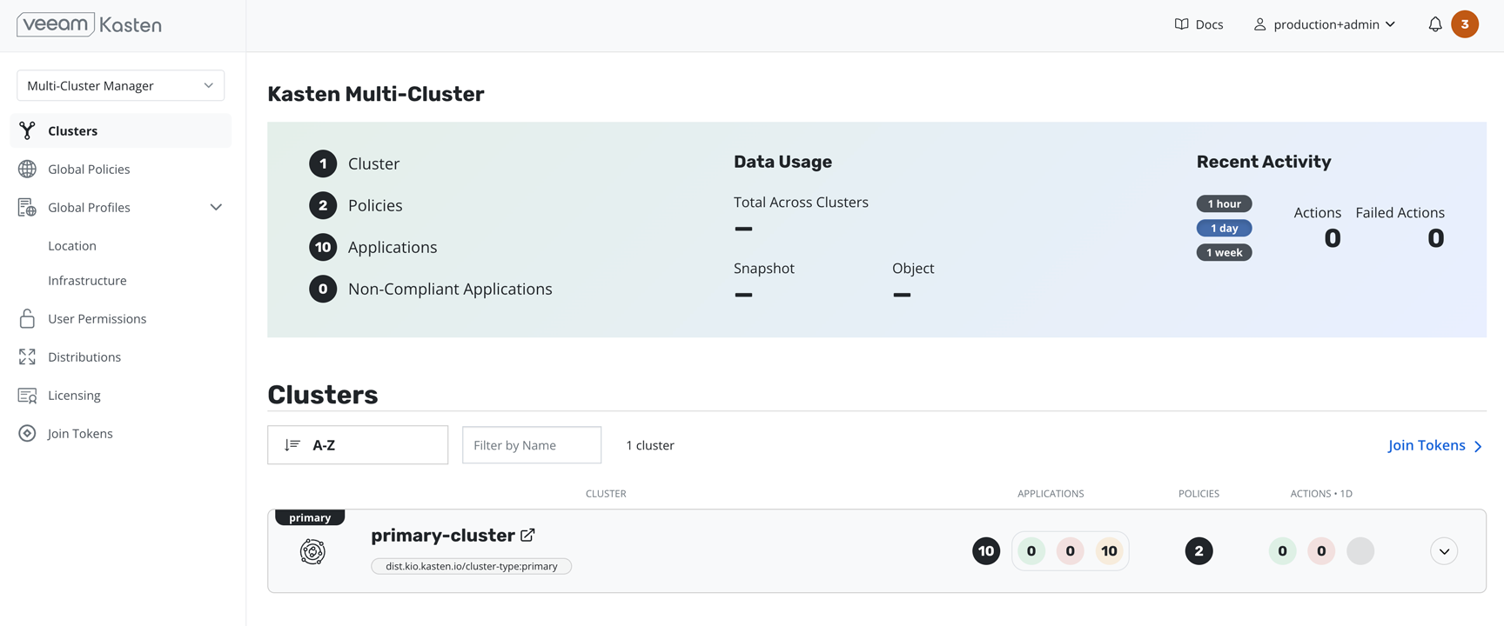Click the Licensing certificate icon
The height and width of the screenshot is (626, 1504).
27,396
